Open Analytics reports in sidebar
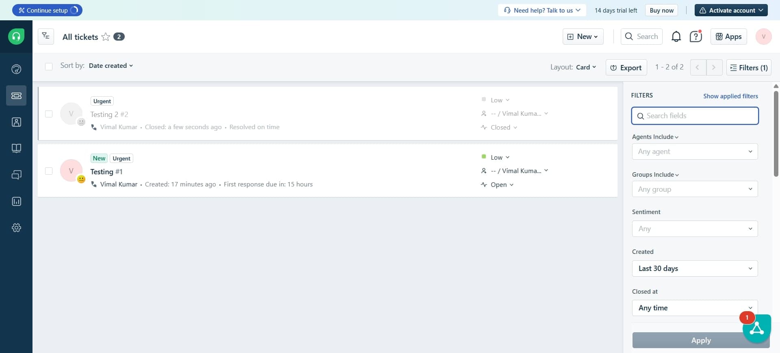The image size is (780, 353). 16,201
